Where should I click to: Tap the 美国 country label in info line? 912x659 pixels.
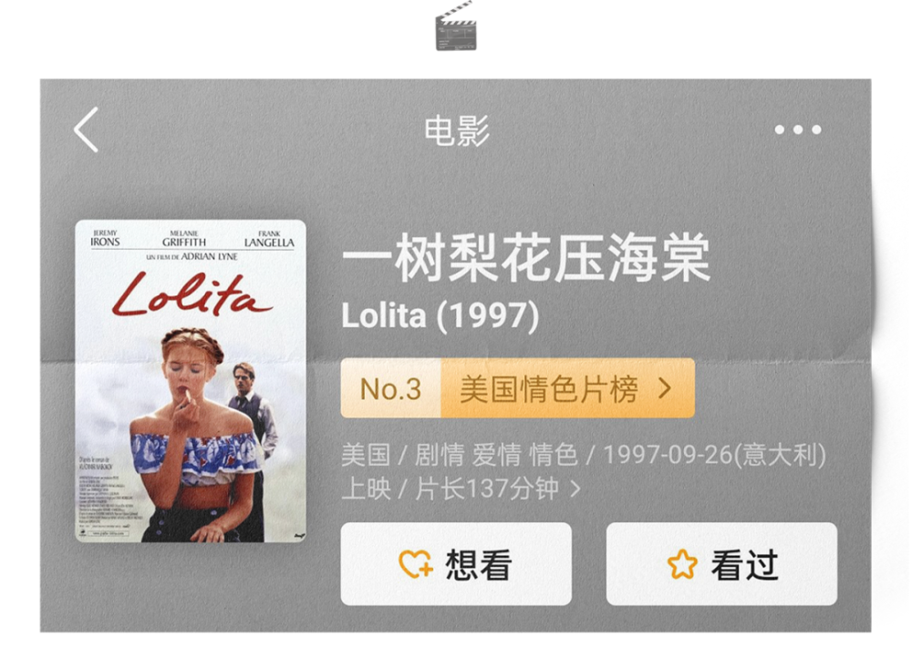pos(366,455)
